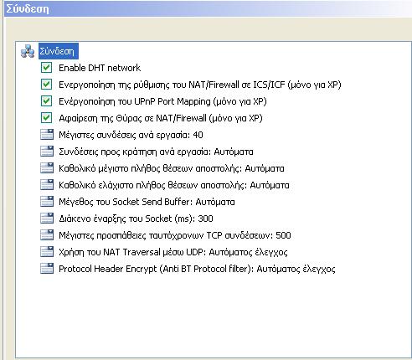Viewport: 412px width, 360px height.
Task: Select Μέγιστες συνδέσεις ανά εργασία: 40 entry
Action: point(131,135)
